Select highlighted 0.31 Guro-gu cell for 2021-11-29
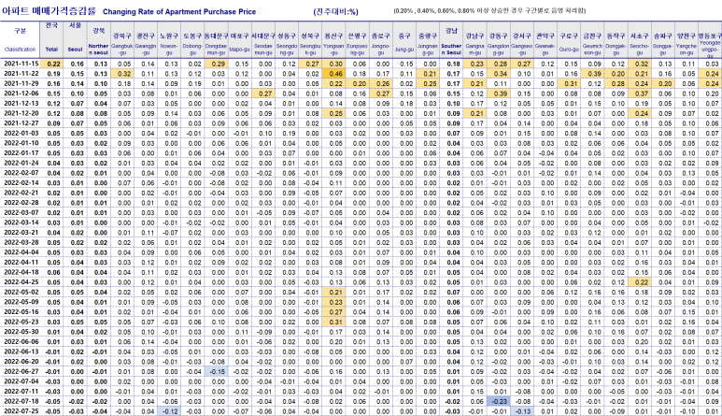Viewport: 722px width, 416px height. [569, 84]
